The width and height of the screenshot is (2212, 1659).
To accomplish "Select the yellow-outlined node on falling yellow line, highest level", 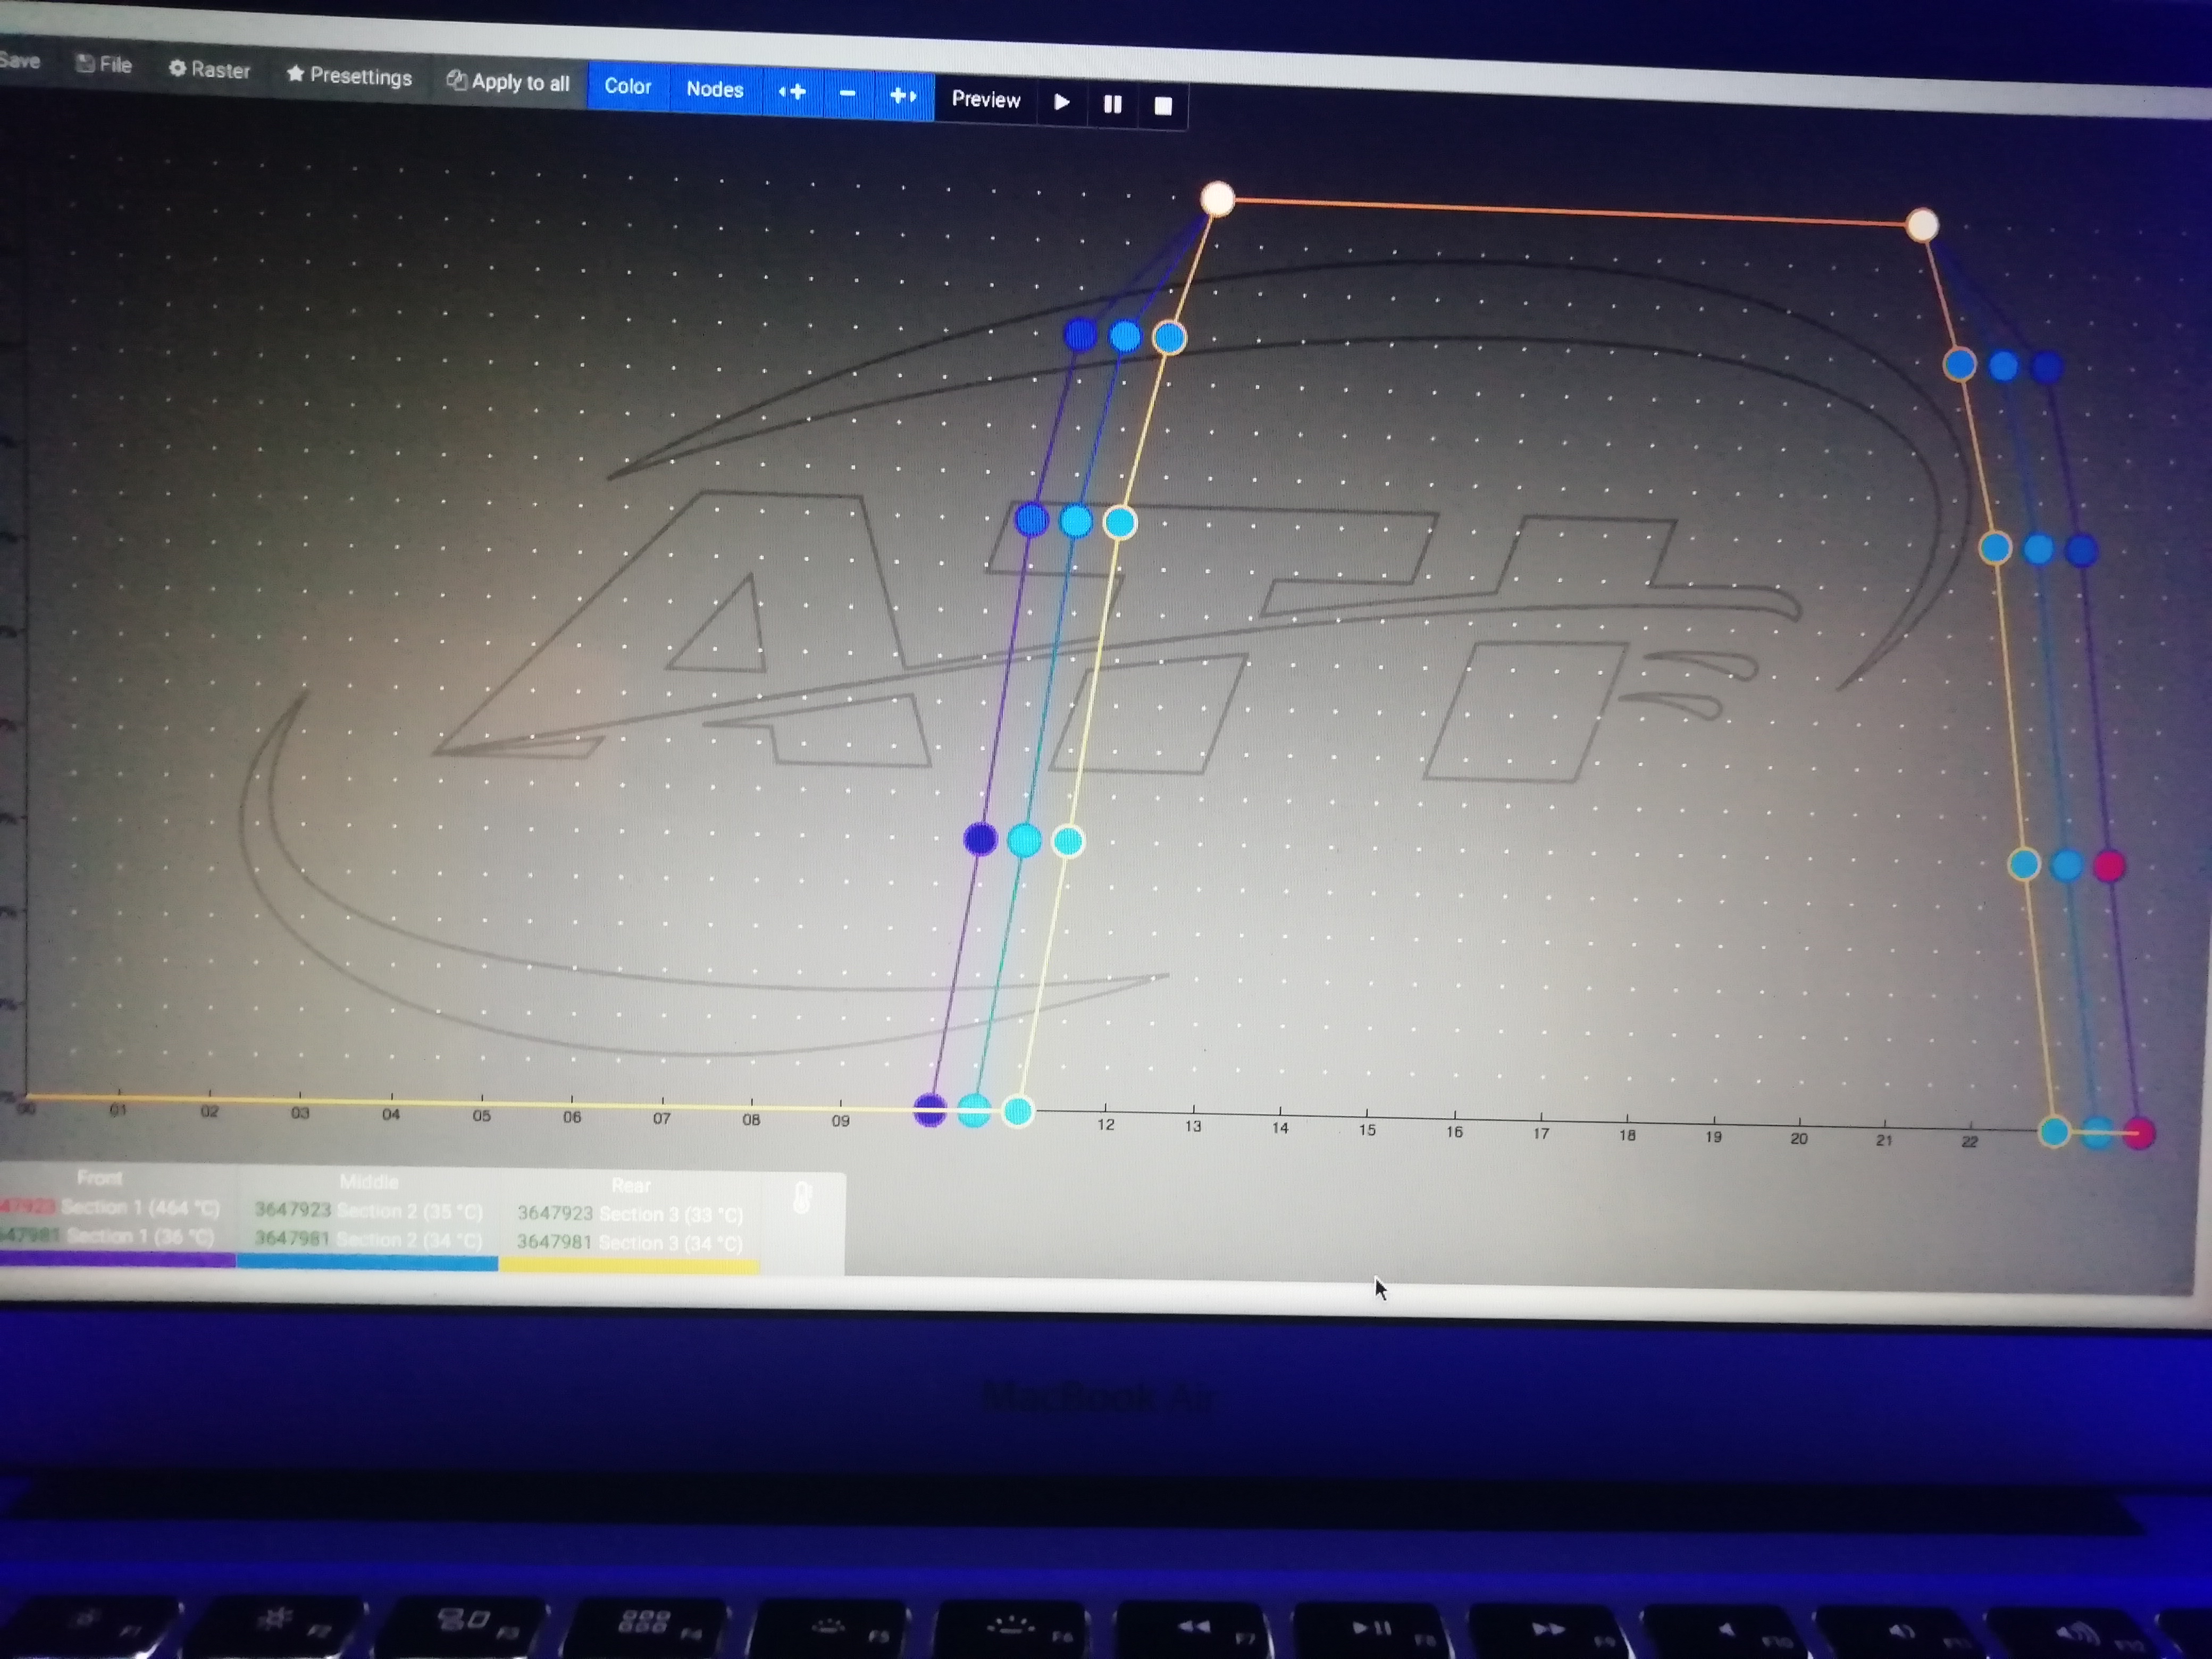I will pos(1960,364).
